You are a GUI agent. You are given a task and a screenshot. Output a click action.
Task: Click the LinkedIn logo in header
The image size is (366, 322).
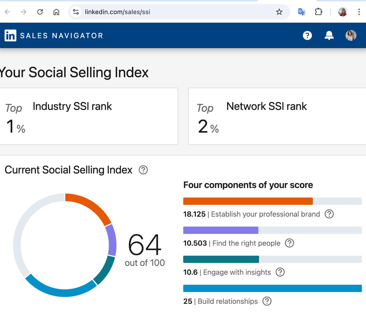11,35
